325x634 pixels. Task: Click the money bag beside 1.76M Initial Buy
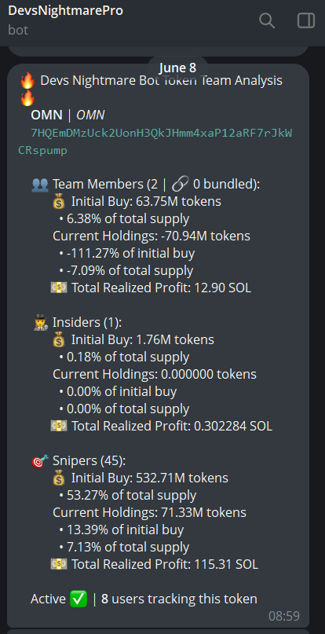point(59,340)
